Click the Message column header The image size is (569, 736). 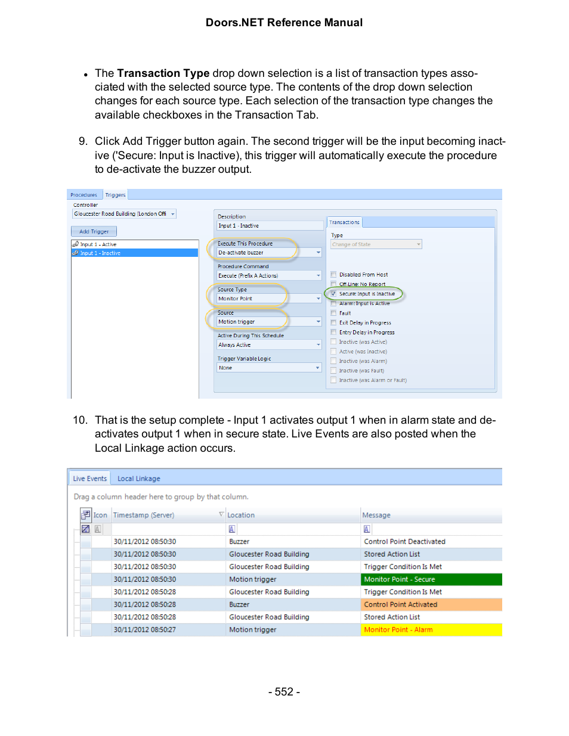point(431,515)
